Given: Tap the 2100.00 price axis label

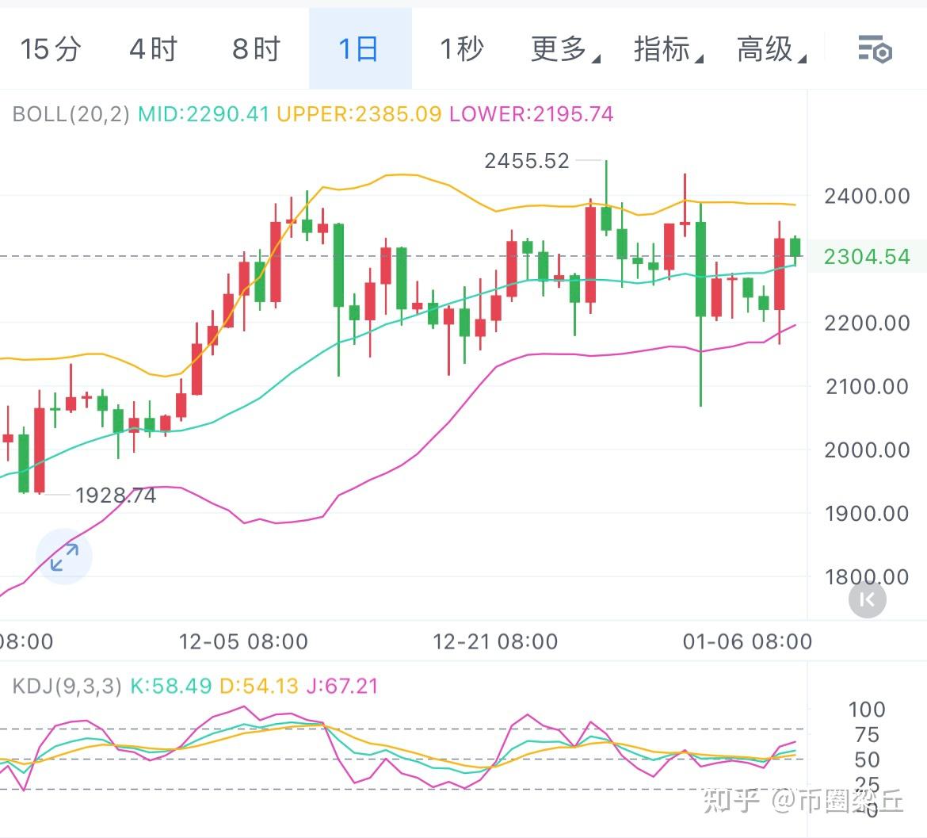Looking at the screenshot, I should (867, 387).
